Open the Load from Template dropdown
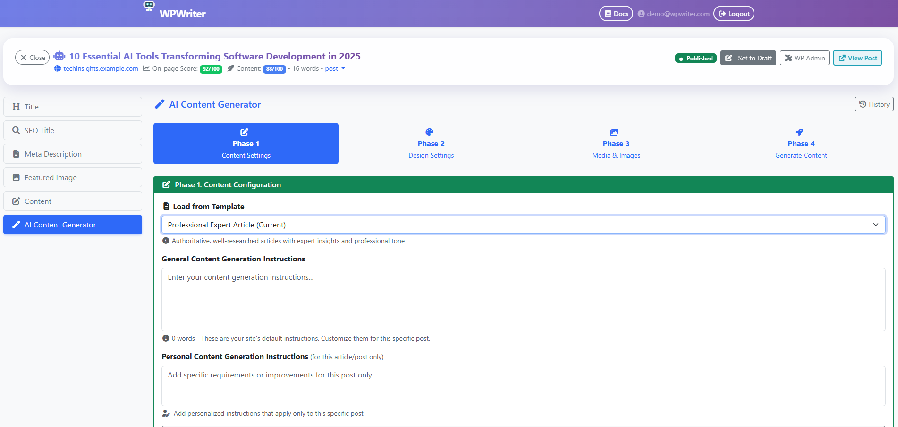Viewport: 898px width, 427px height. [524, 225]
